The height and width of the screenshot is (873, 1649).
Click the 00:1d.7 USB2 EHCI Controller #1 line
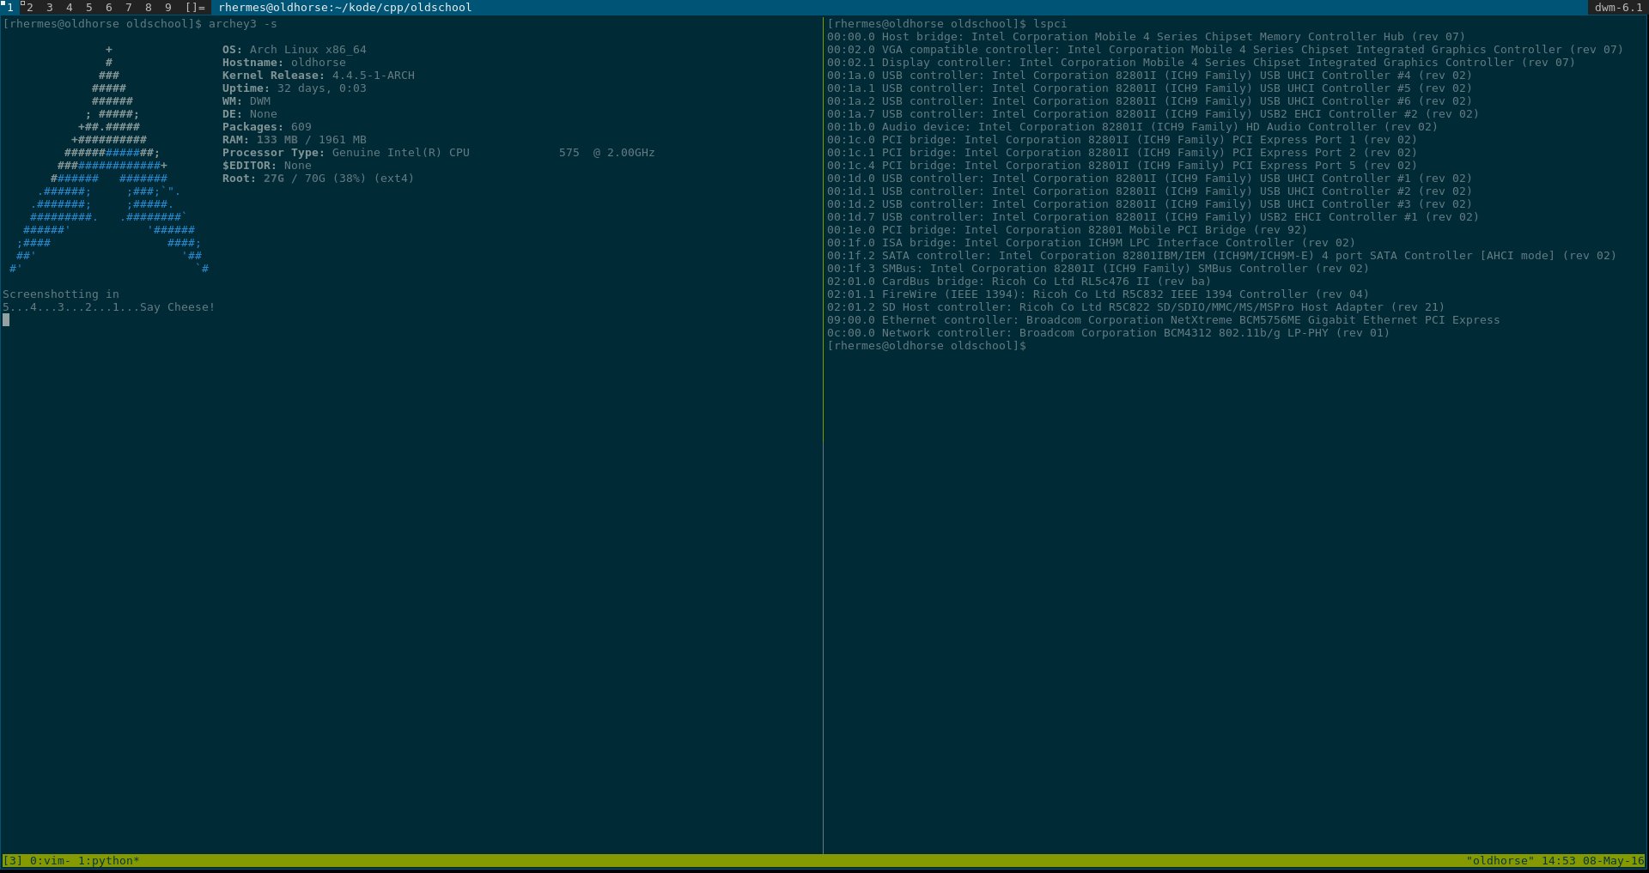1153,217
